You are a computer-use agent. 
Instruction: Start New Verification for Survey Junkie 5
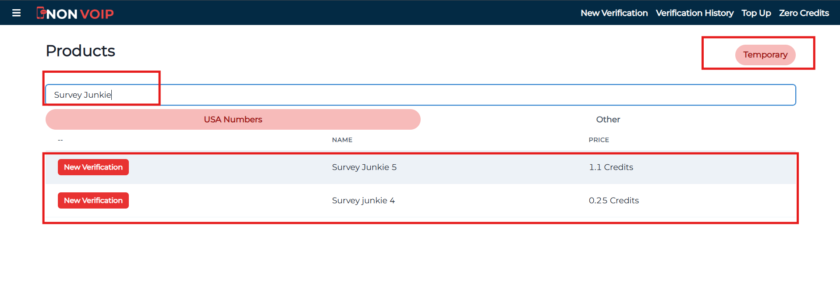[93, 167]
